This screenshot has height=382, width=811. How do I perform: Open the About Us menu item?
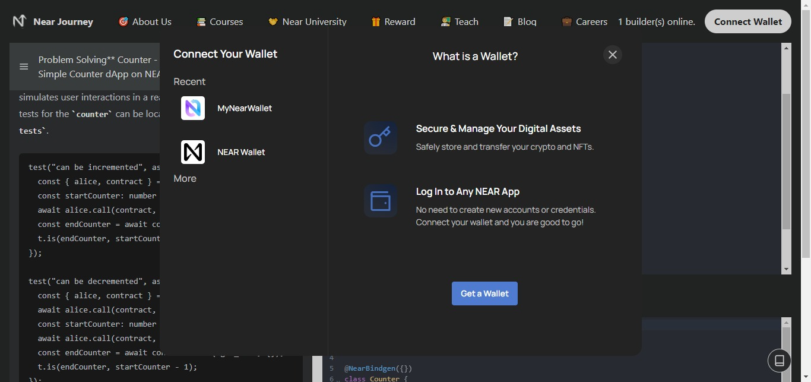145,21
